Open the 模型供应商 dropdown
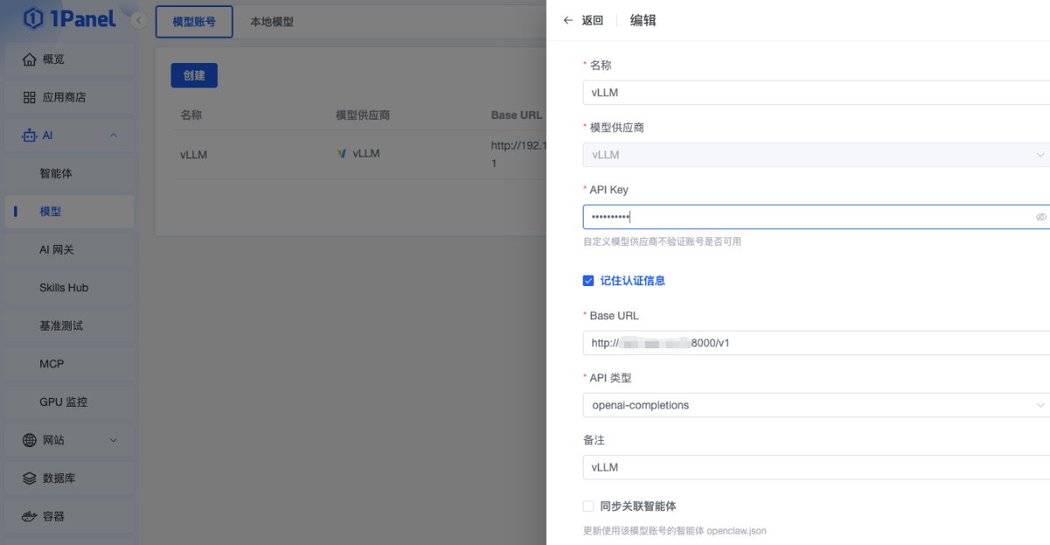1050x545 pixels. point(816,155)
